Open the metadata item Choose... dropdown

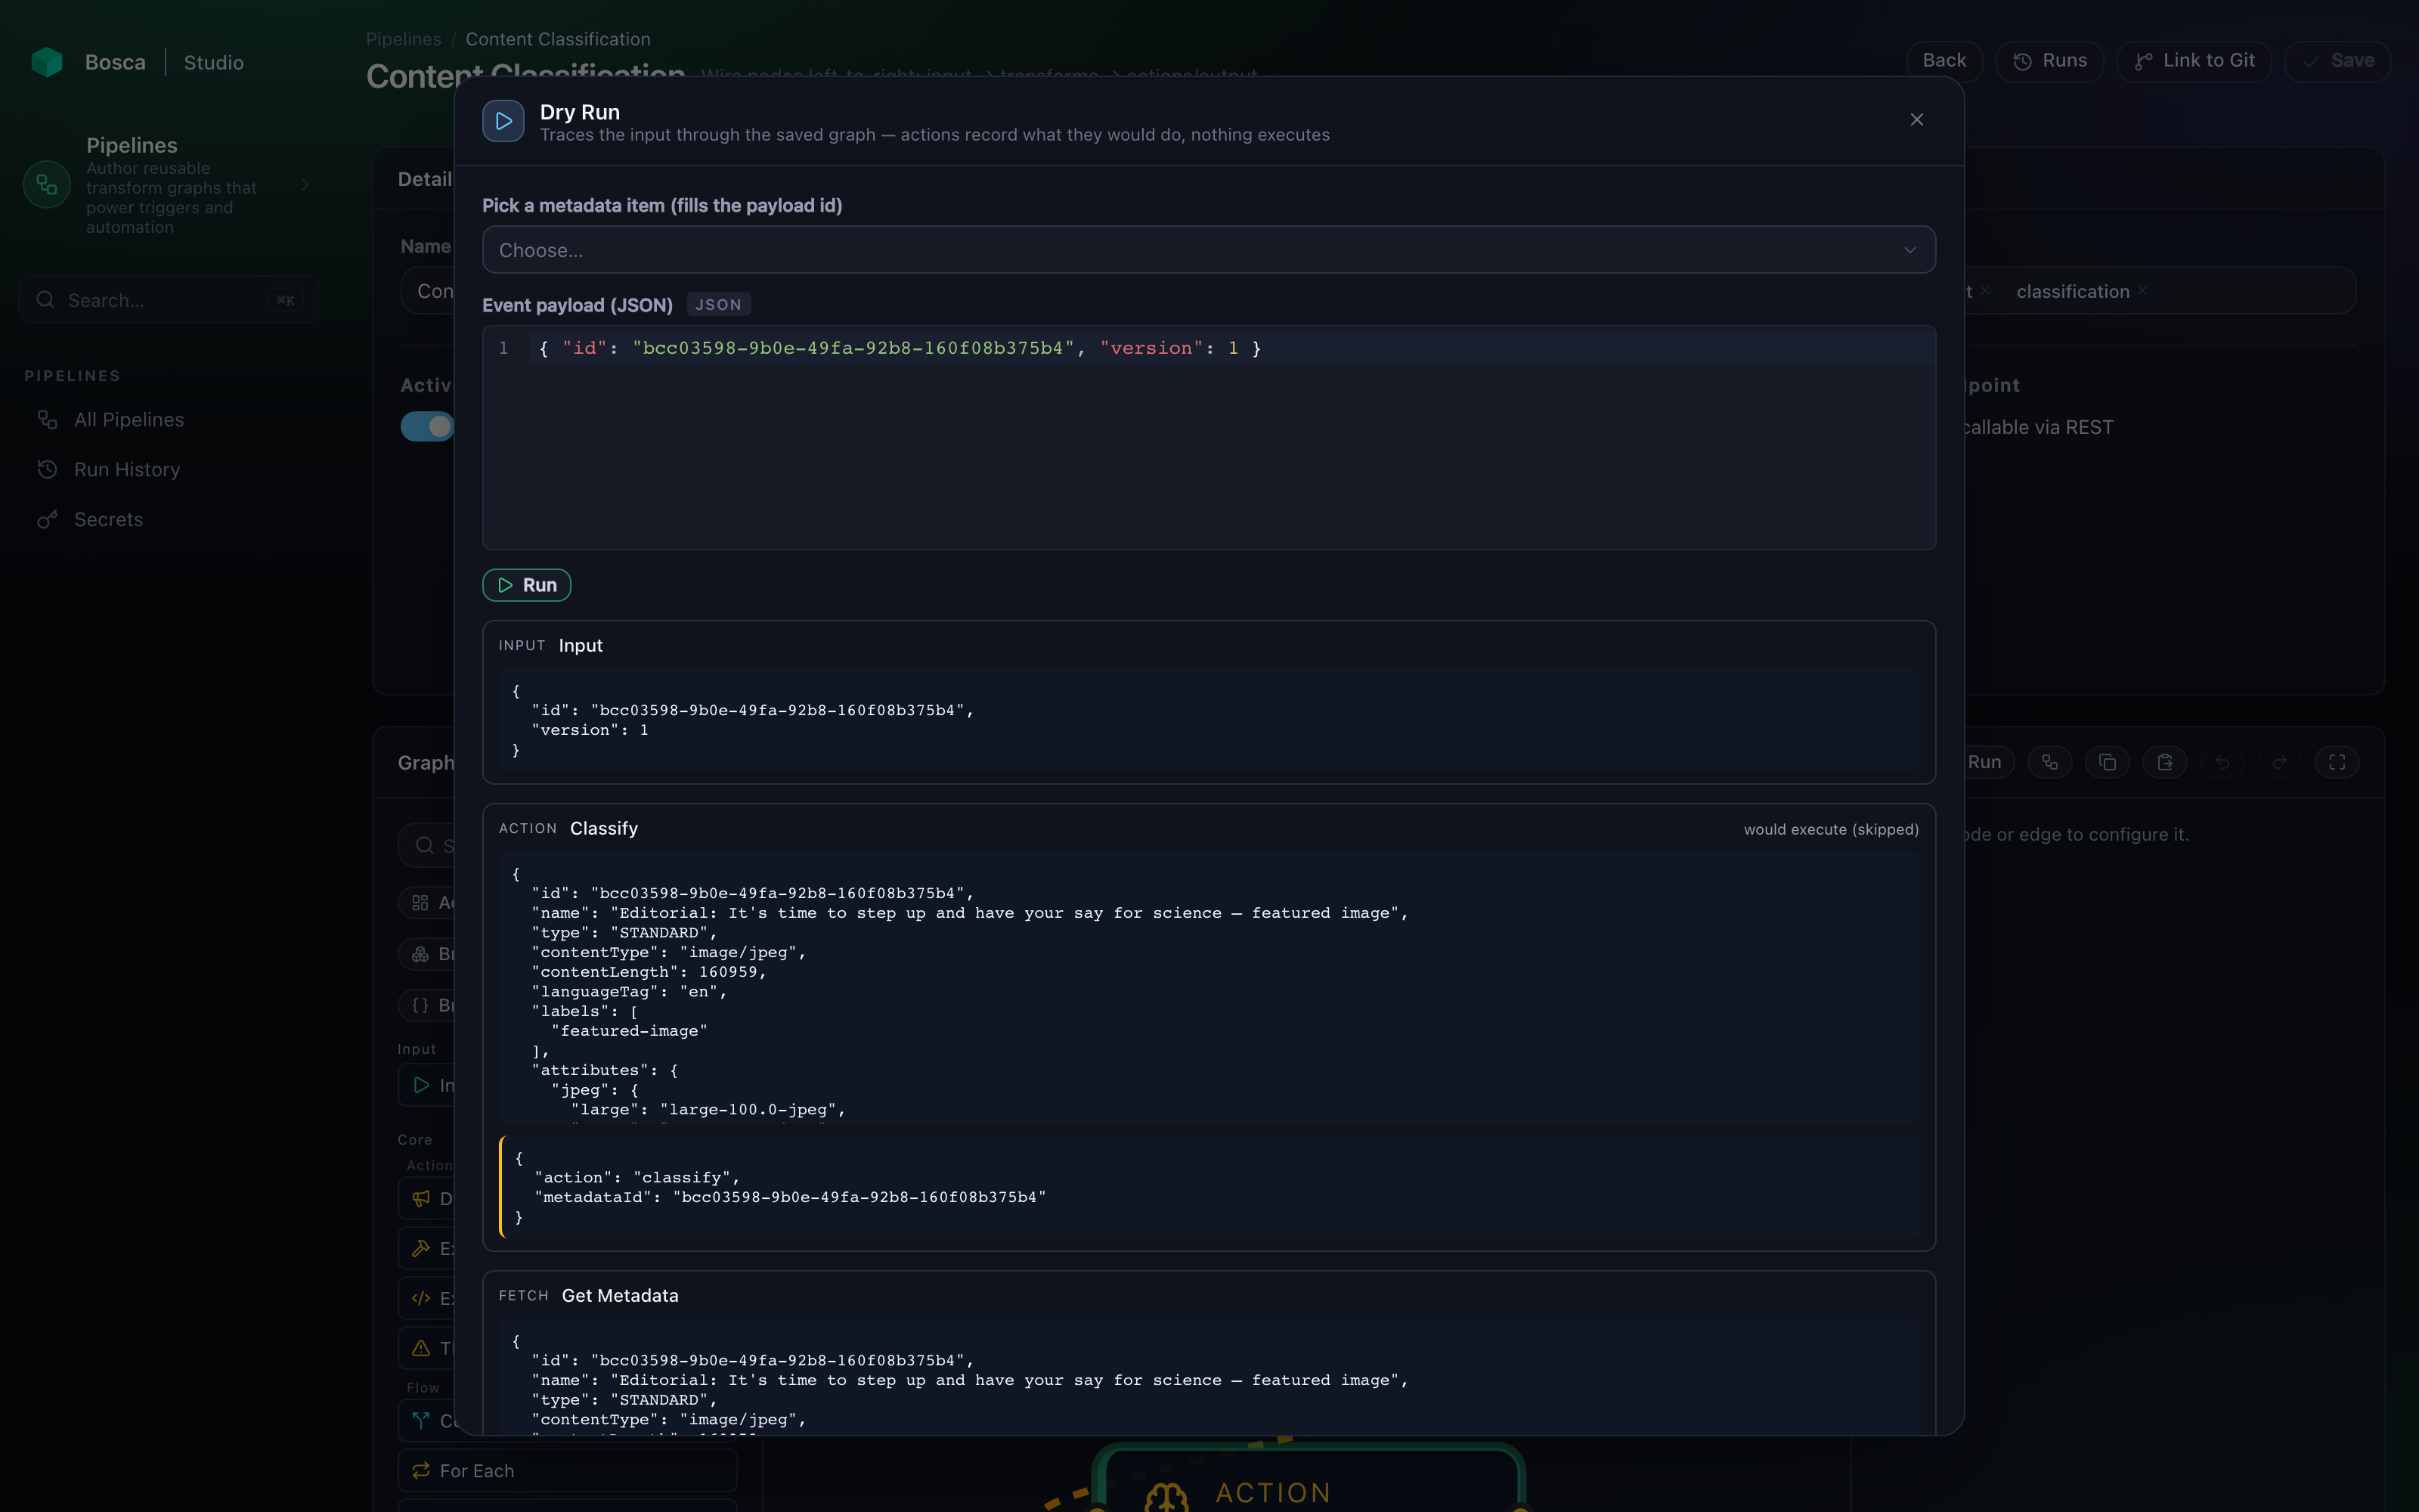[x=1209, y=250]
